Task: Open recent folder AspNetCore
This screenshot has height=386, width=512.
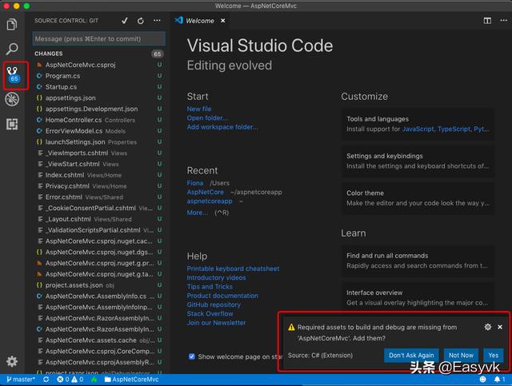Action: point(205,192)
